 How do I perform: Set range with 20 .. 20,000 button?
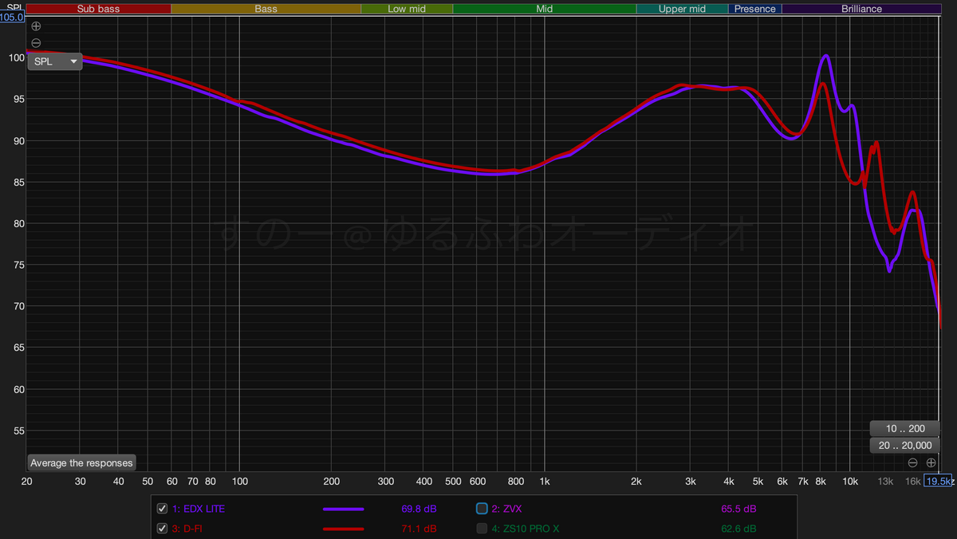tap(905, 446)
